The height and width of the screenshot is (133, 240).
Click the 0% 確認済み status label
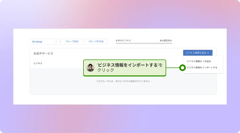[166, 40]
